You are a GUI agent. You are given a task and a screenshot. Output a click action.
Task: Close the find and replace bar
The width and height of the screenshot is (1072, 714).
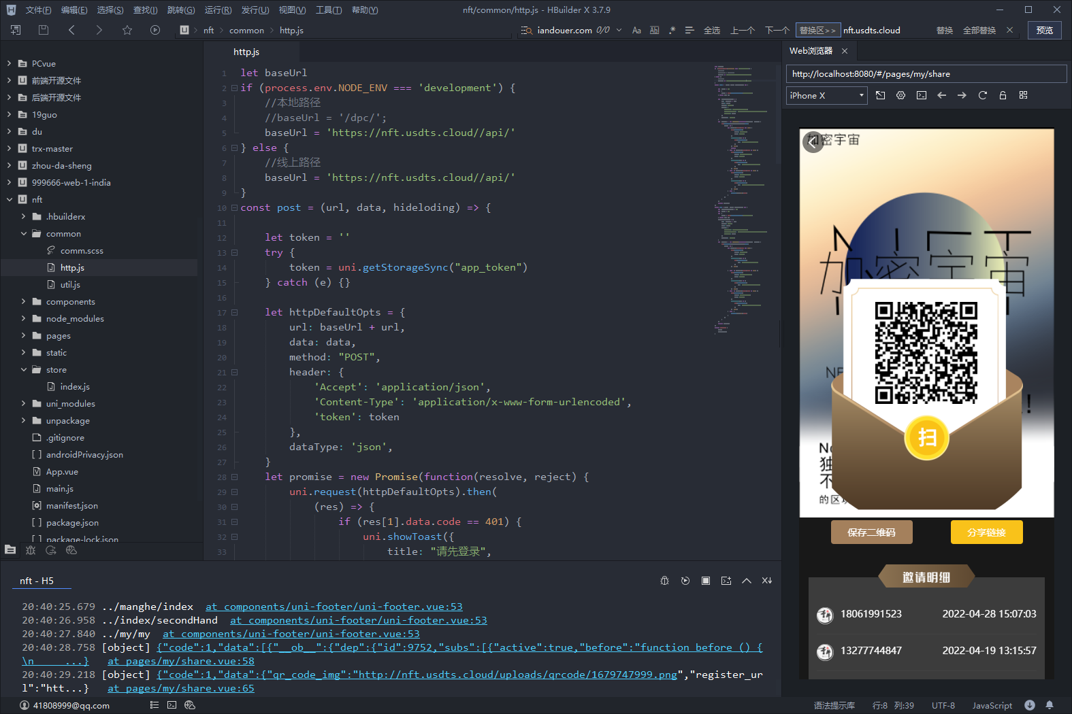click(1010, 30)
